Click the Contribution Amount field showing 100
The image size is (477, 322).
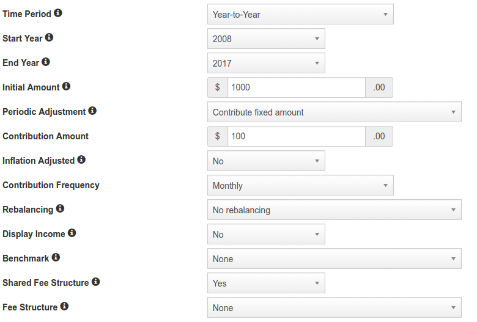[x=297, y=136]
